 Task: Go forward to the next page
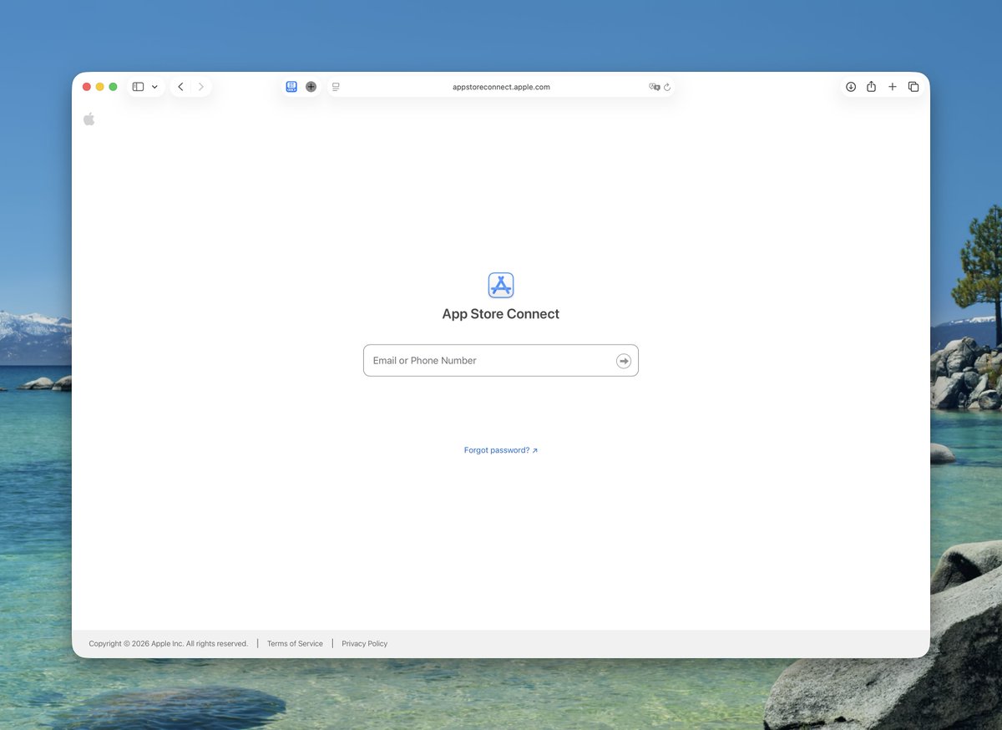[x=201, y=87]
